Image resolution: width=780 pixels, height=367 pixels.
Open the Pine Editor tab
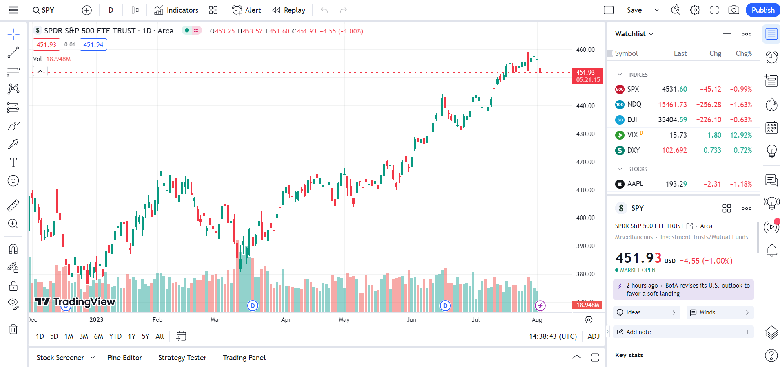tap(125, 358)
